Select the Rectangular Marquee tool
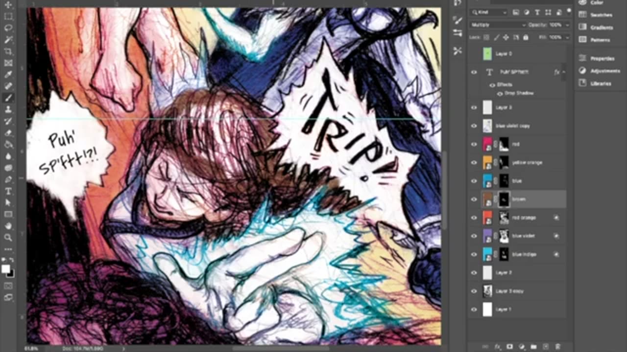 (x=8, y=16)
